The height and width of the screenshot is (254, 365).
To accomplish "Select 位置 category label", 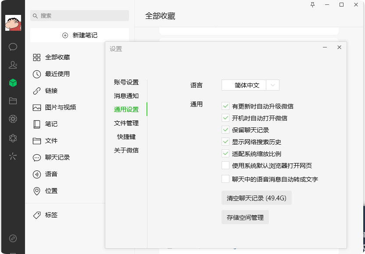I will tap(51, 191).
